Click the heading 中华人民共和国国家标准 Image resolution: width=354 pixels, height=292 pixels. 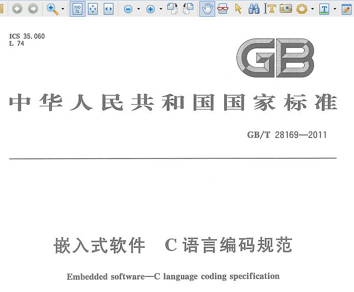[173, 103]
